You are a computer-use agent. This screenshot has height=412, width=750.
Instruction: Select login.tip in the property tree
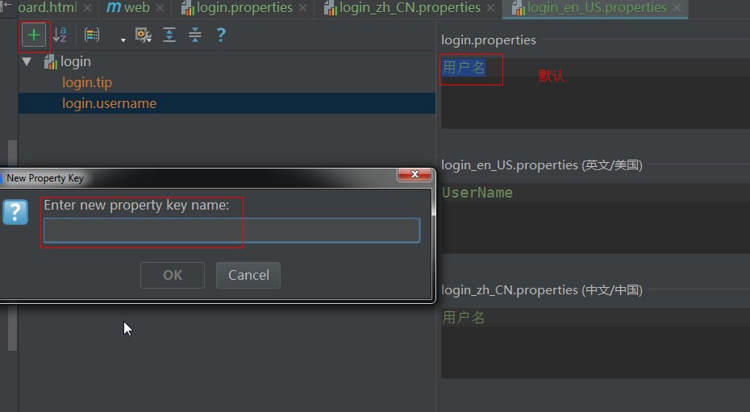[87, 82]
